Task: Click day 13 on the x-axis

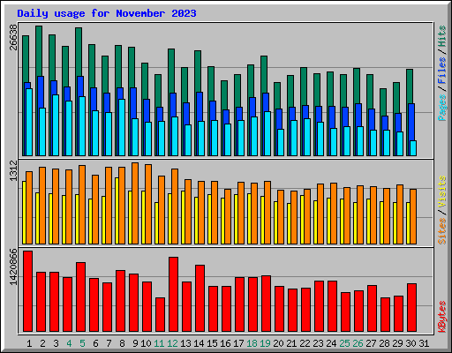Action: (x=185, y=343)
